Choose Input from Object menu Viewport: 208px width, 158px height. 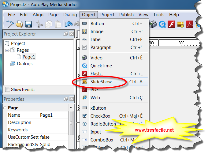[x=114, y=132]
